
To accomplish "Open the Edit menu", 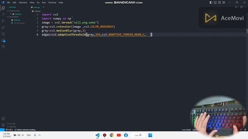I will 14,3.
